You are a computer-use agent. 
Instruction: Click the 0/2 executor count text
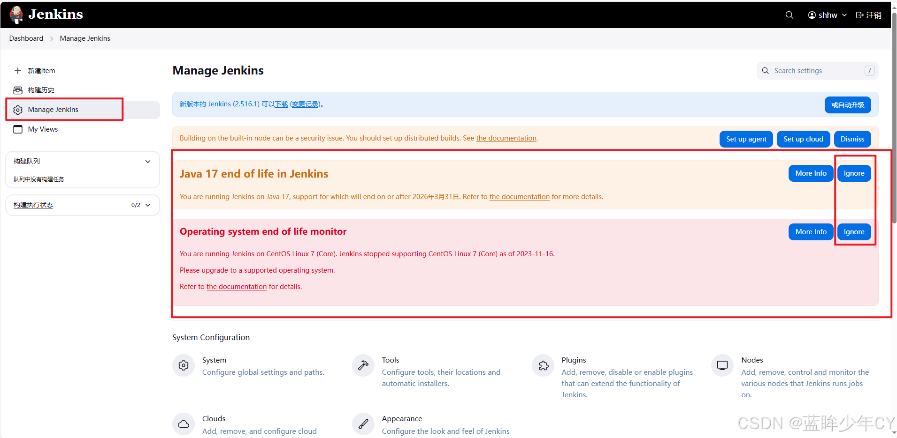coord(136,205)
